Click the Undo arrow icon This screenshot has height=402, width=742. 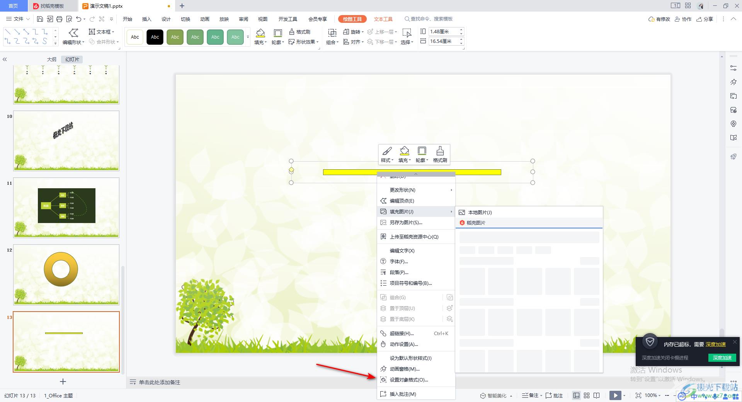pyautogui.click(x=79, y=19)
